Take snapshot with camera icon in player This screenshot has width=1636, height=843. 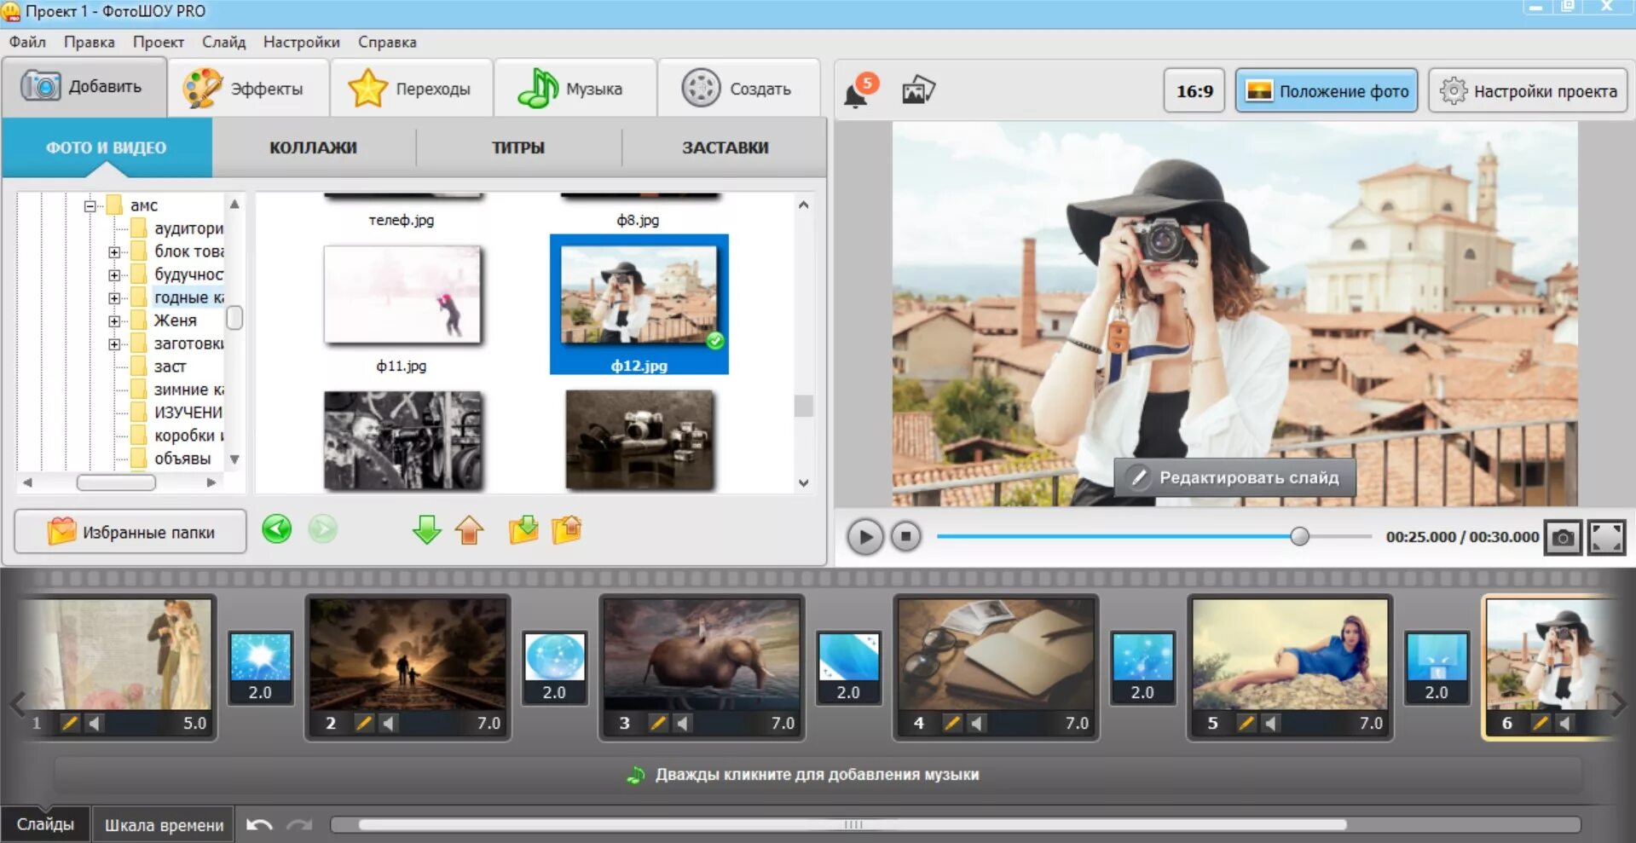(x=1563, y=538)
